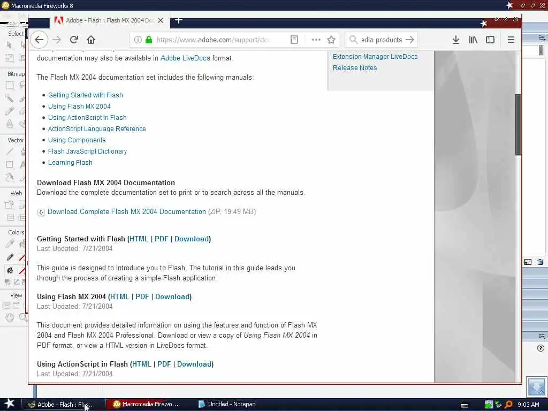Show the browser sidebar
548x411 pixels.
pyautogui.click(x=490, y=40)
